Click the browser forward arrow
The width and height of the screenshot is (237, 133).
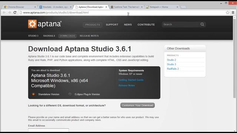pyautogui.click(x=9, y=13)
